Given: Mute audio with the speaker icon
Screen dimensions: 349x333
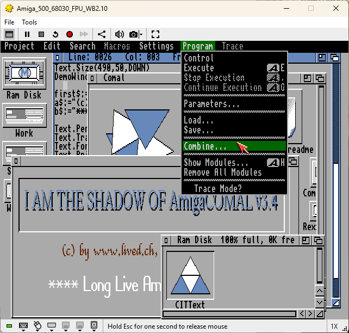Looking at the screenshot, I should 119,34.
